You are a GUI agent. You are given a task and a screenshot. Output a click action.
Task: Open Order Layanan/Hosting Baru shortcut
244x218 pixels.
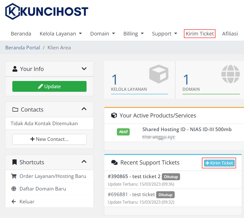(x=49, y=176)
